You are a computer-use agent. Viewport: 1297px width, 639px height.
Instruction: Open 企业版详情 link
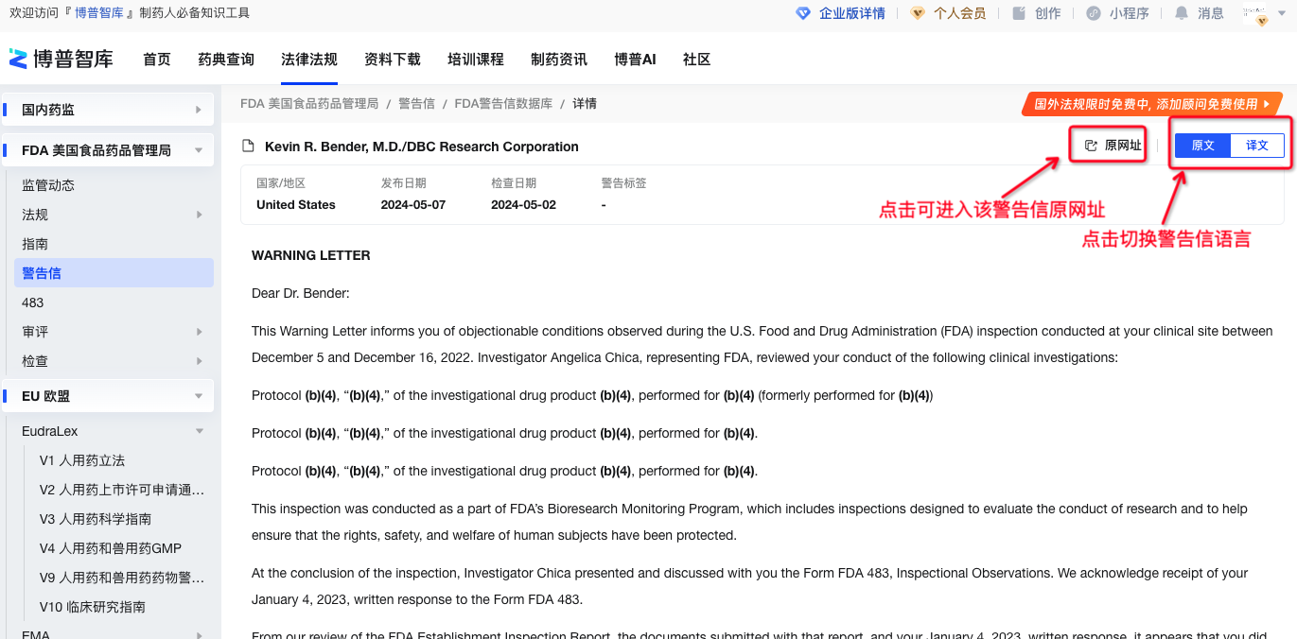852,13
